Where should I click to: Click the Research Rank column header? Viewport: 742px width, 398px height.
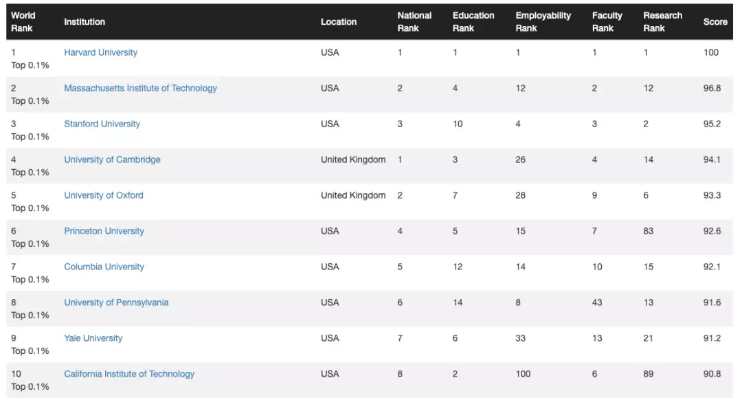[662, 22]
